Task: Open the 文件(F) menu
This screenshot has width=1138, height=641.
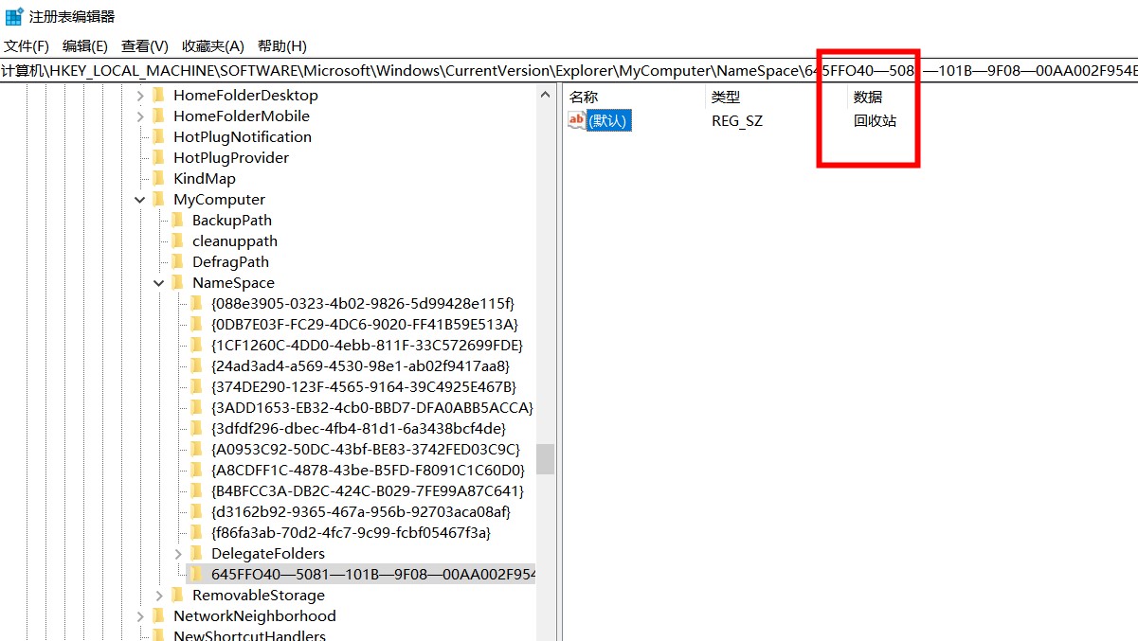Action: [27, 45]
